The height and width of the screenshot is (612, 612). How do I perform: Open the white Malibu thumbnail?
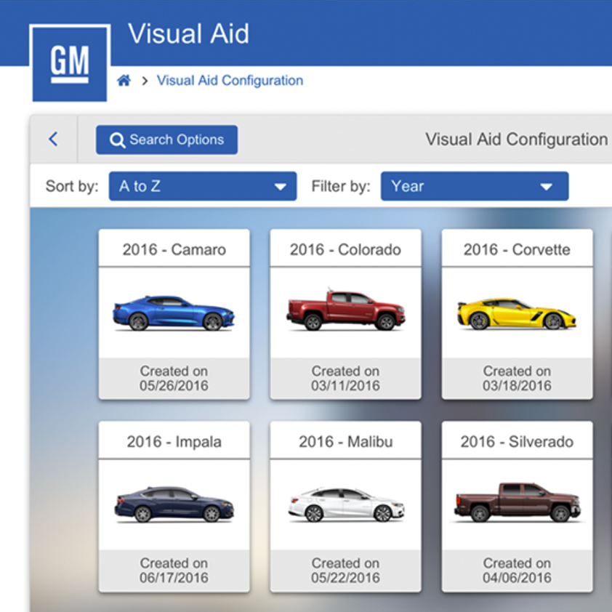(x=346, y=504)
